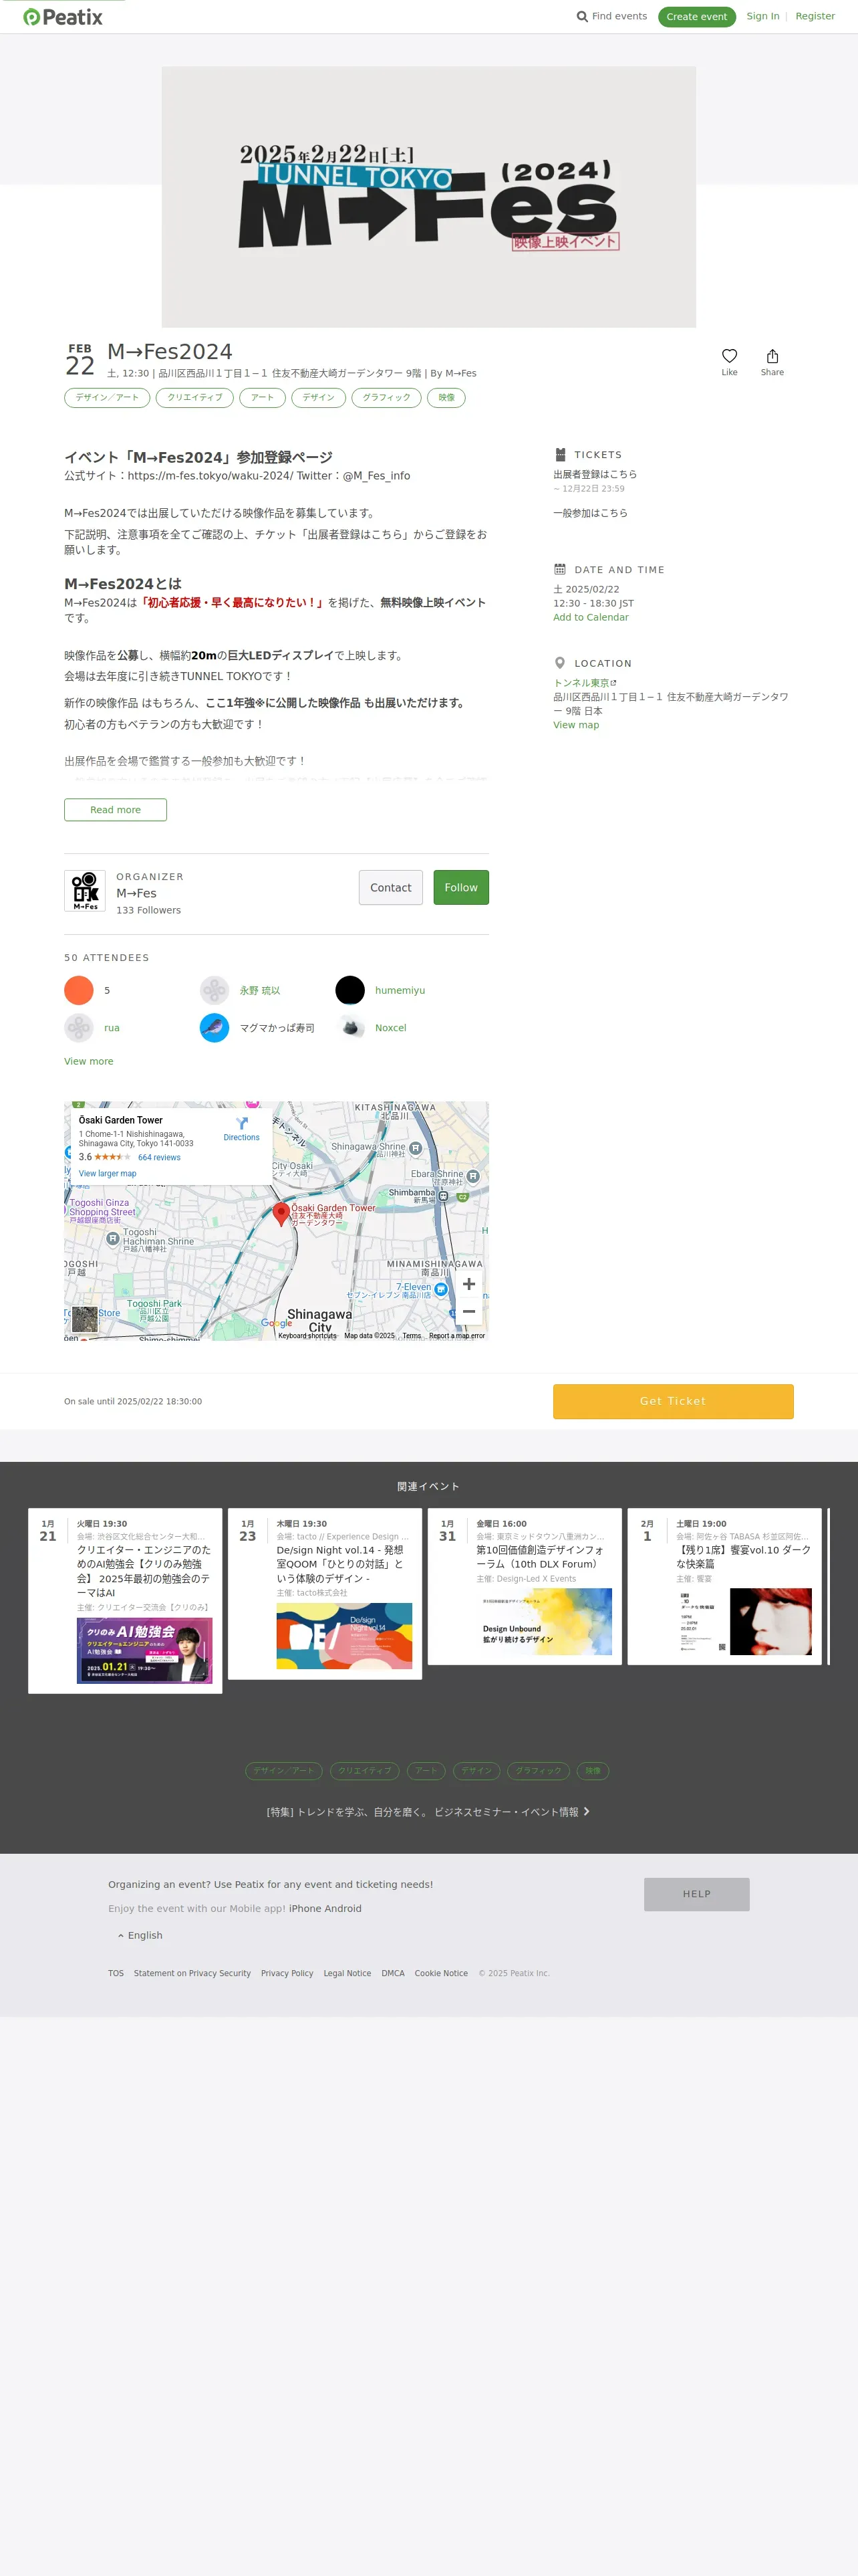Open the Share icon
Screen dimensions: 858x2576
pos(772,356)
